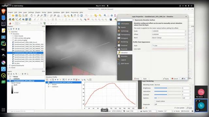Open the Project menu
This screenshot has width=209, height=117.
click(10, 12)
